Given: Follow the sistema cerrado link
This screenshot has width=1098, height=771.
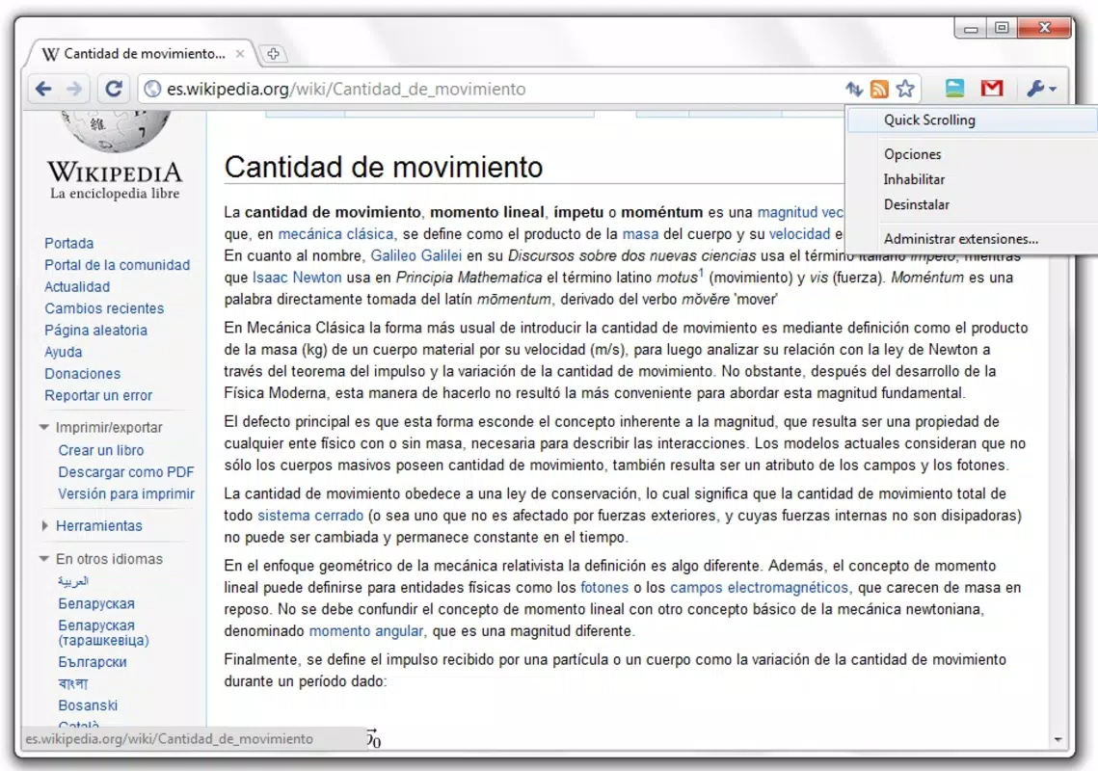Looking at the screenshot, I should [x=310, y=516].
